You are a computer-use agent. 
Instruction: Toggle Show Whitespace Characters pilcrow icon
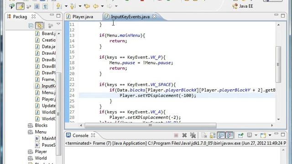[x=45, y=6]
